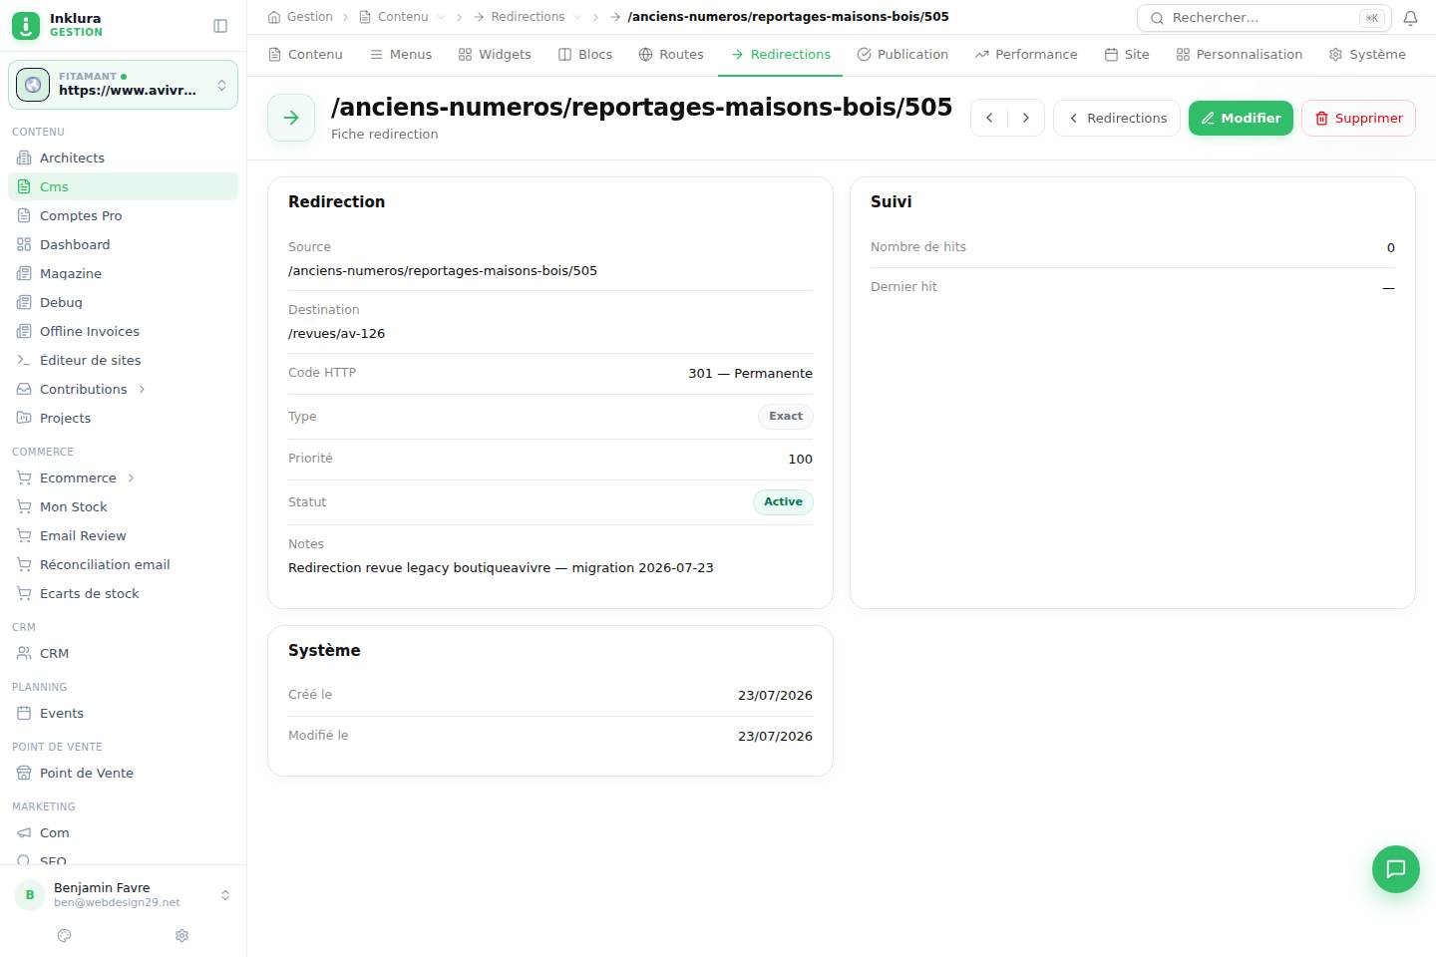Viewport: 1436px width, 957px height.
Task: Click the Supprimer button
Action: [1358, 118]
